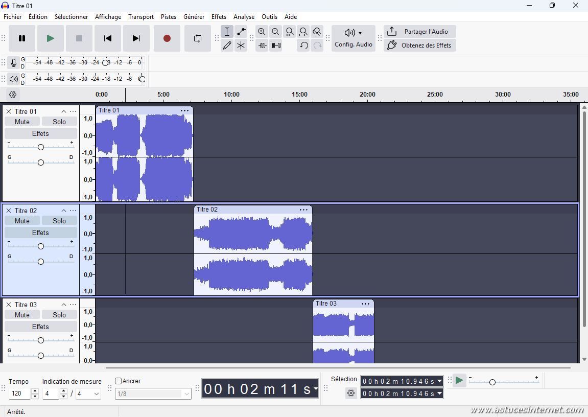Select the Envelope tool

click(241, 32)
